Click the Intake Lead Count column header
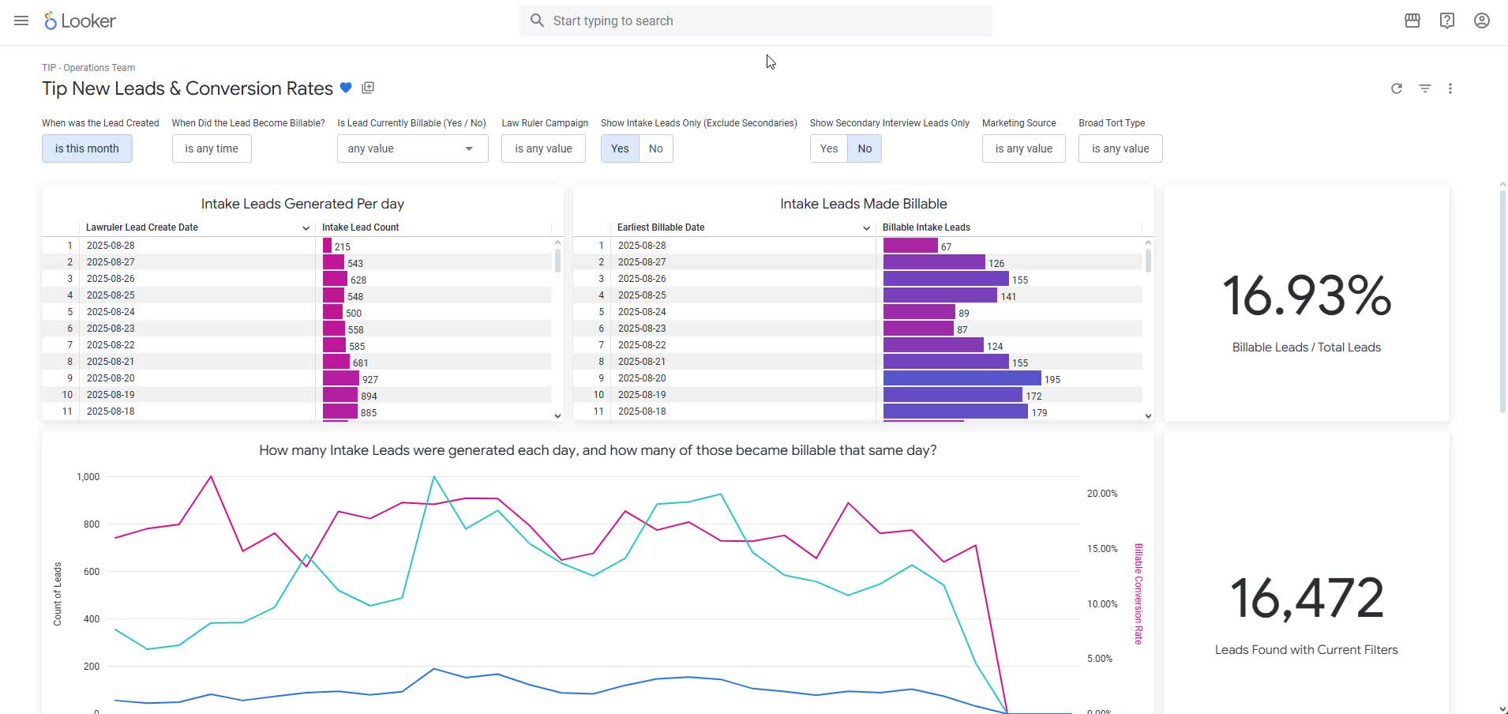 361,227
